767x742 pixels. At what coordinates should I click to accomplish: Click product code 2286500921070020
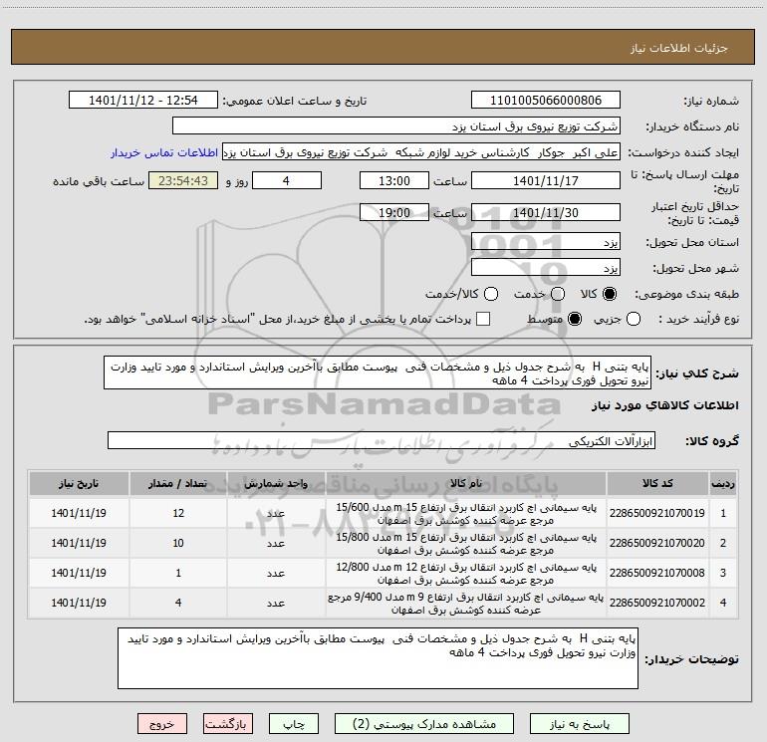coord(657,543)
